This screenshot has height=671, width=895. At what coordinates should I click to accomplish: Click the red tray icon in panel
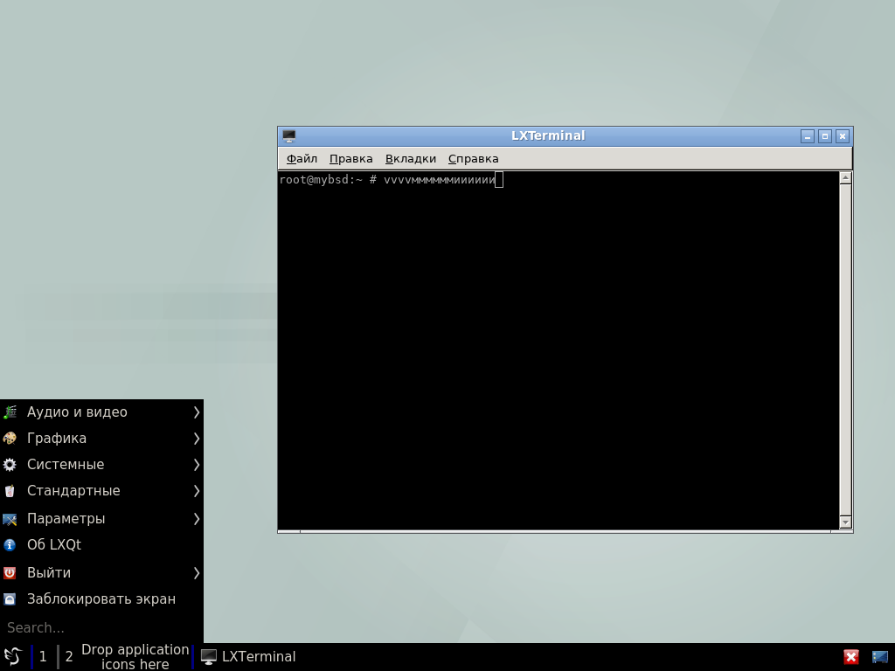pos(851,657)
